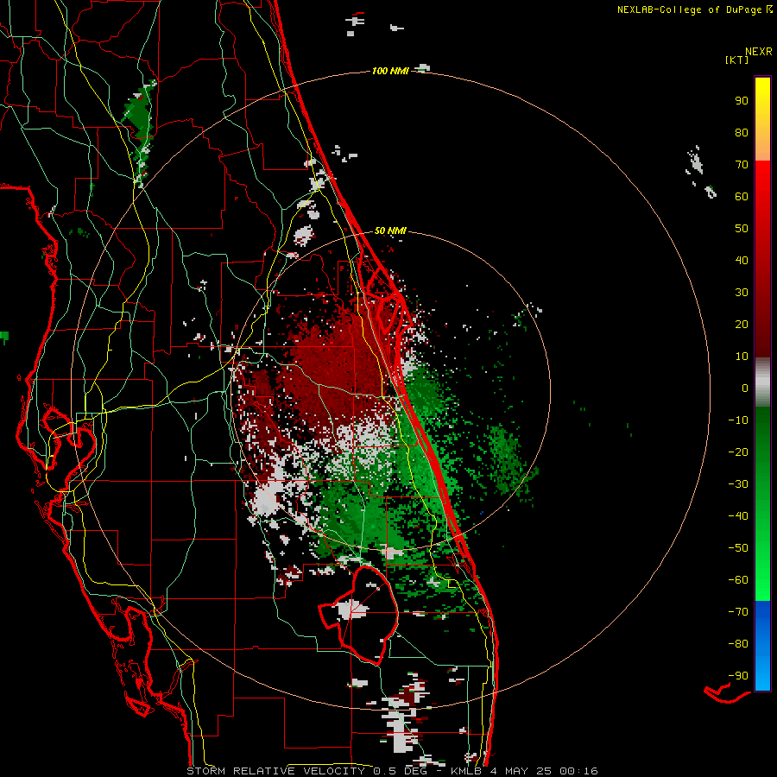Click the positive 60 value on velocity scale
777x777 pixels.
click(742, 196)
